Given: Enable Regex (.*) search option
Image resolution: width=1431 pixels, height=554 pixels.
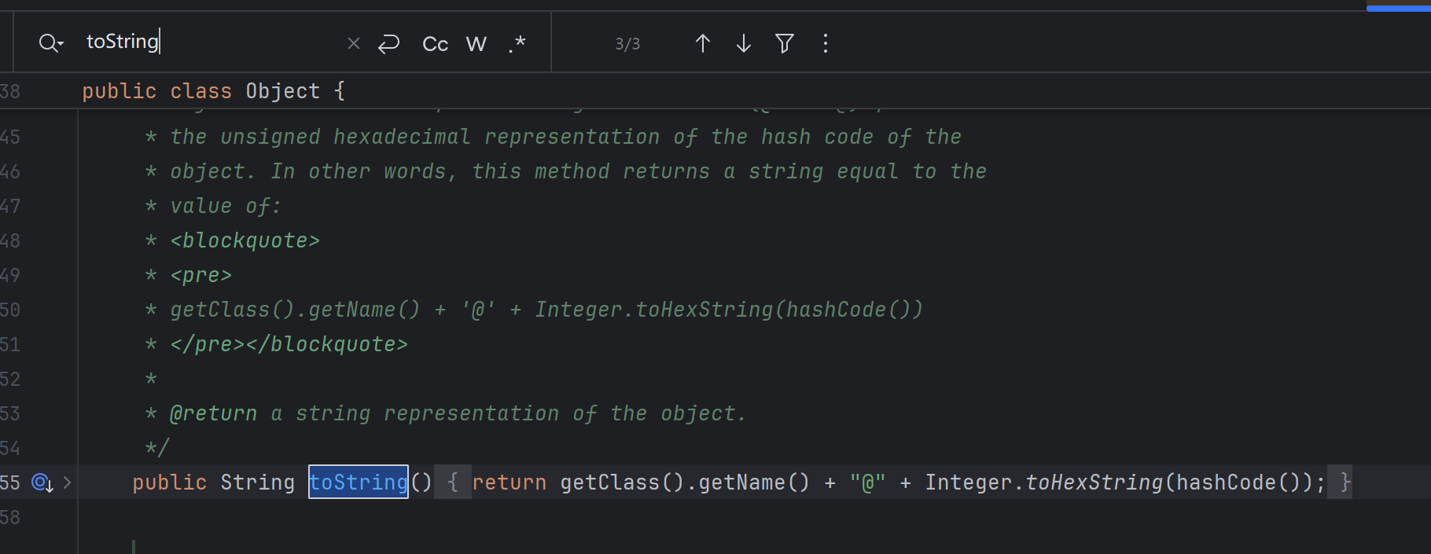Looking at the screenshot, I should point(517,44).
